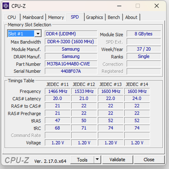Select the SPD tab
Screen dimensions: 169x169
pyautogui.click(x=75, y=17)
